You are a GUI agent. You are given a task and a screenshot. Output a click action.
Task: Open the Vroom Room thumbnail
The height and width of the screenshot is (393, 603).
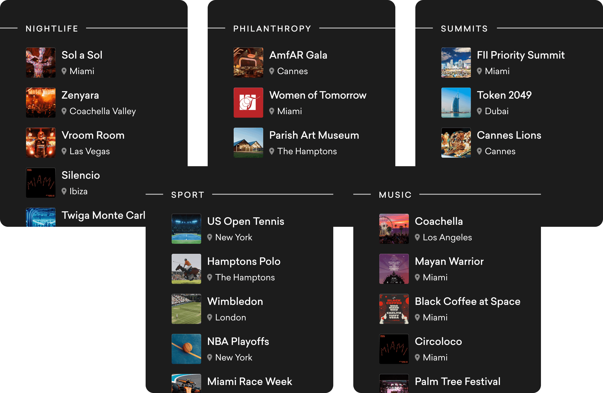click(41, 143)
